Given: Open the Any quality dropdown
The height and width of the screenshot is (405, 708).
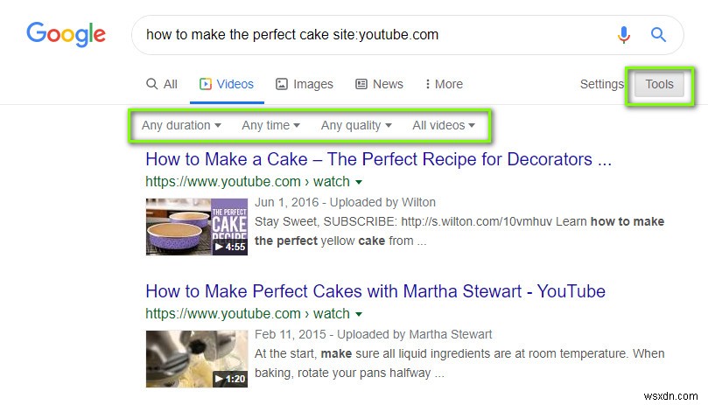Looking at the screenshot, I should pos(355,125).
